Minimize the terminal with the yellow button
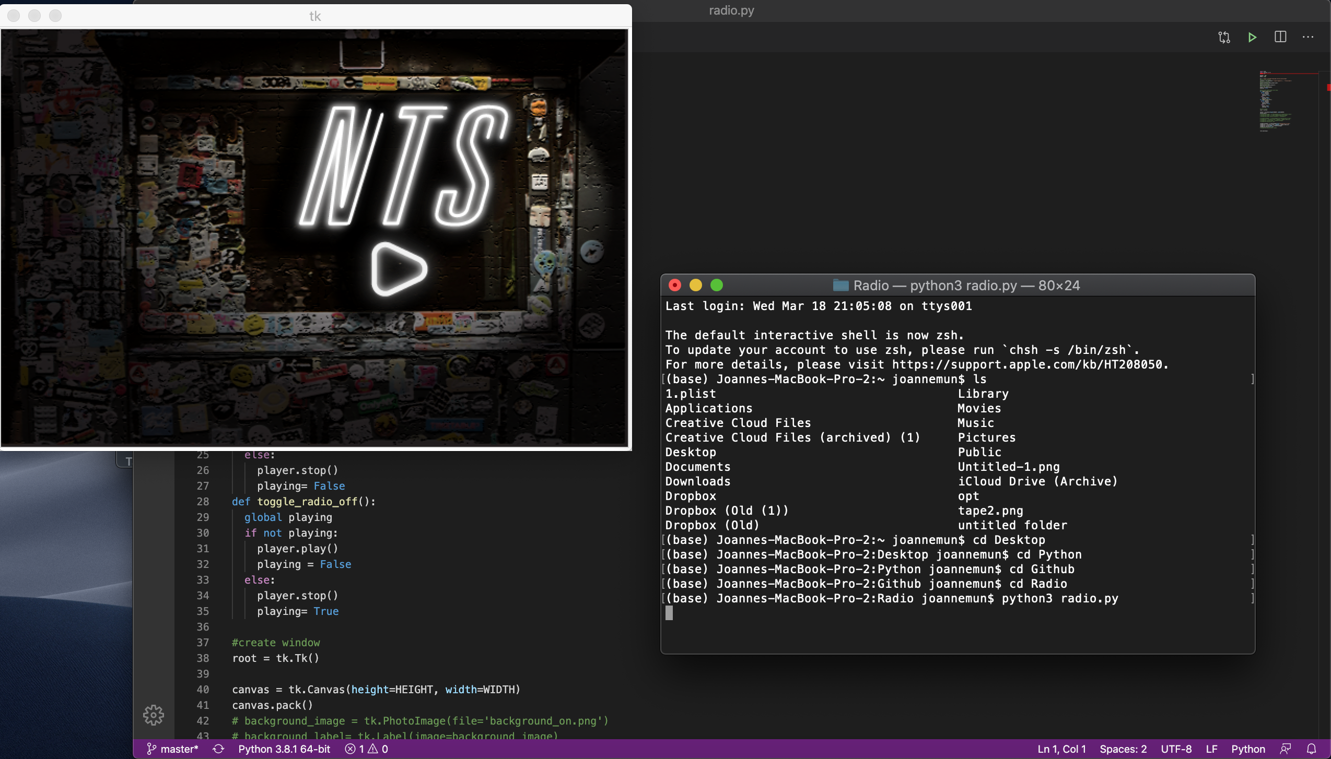 pos(695,285)
